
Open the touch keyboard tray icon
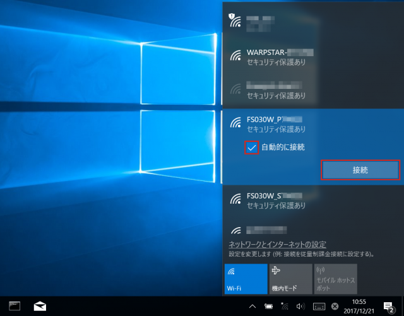click(319, 307)
